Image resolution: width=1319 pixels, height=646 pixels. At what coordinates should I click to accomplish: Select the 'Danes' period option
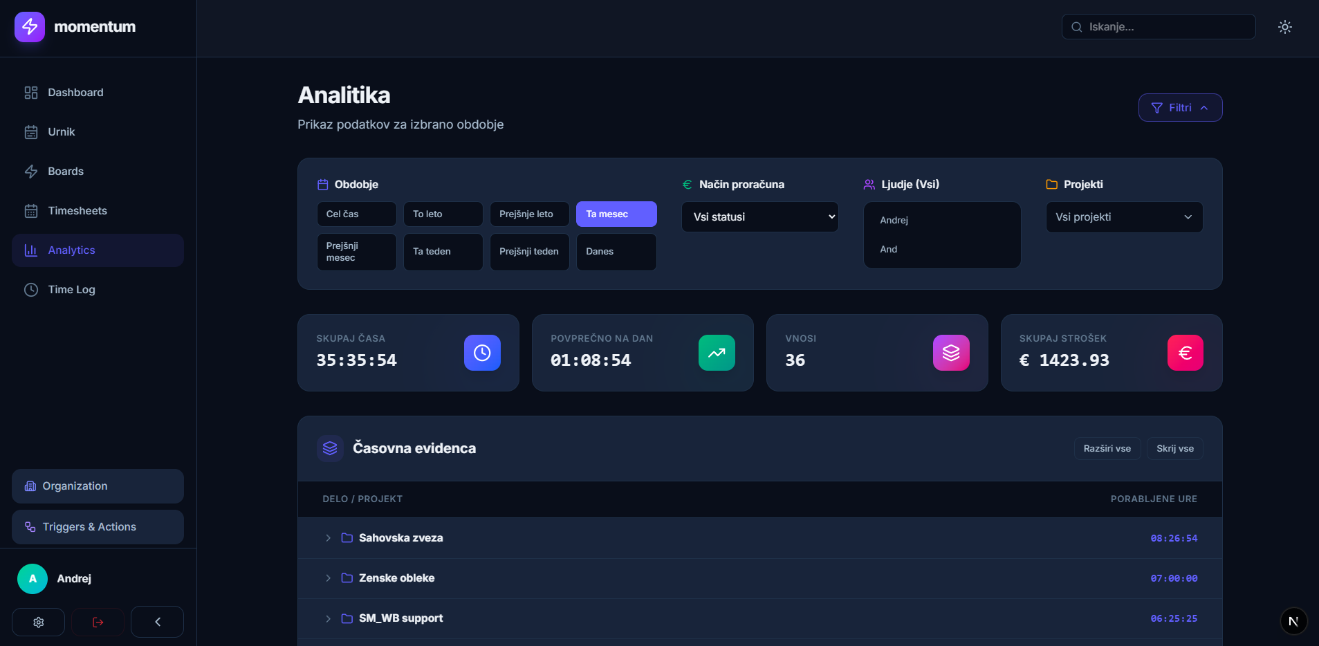616,252
